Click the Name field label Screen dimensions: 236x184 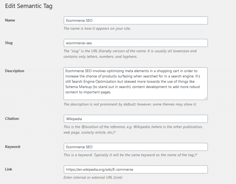[x=10, y=20]
